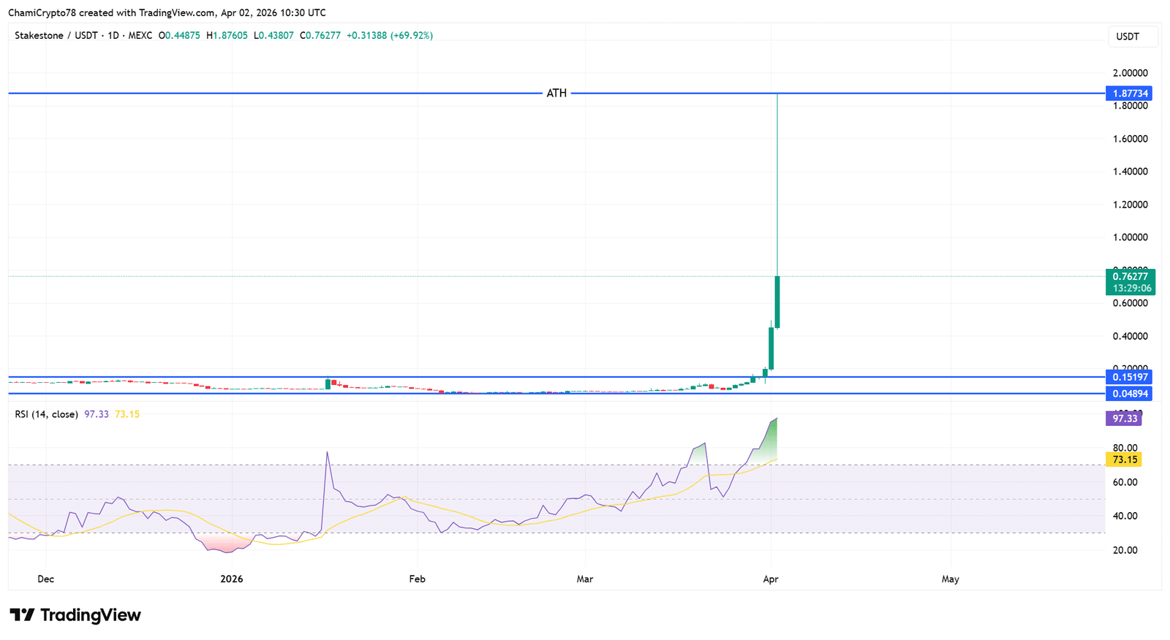
Task: Click the TradingView logo icon
Action: (22, 615)
